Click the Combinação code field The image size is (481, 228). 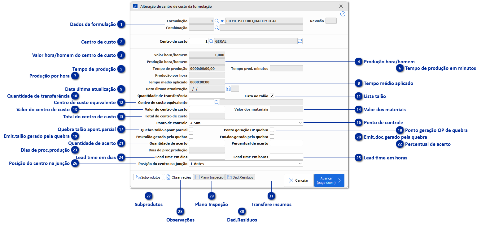click(201, 27)
